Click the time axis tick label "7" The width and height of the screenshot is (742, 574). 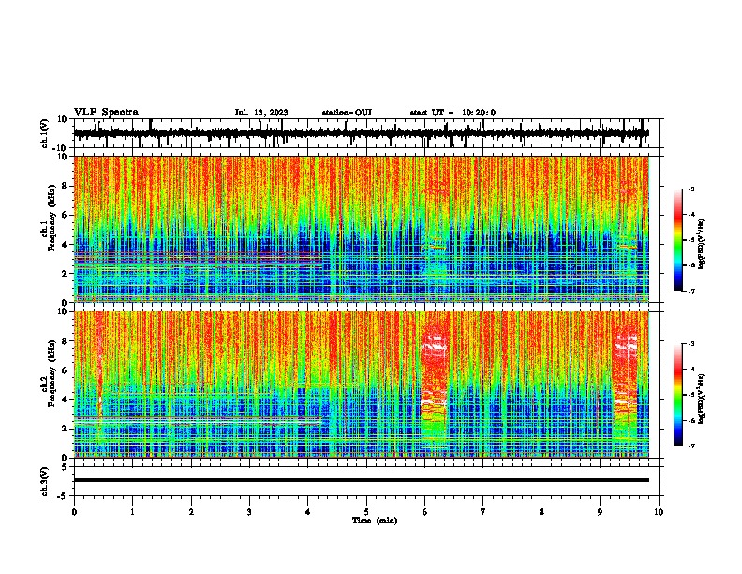coord(483,512)
